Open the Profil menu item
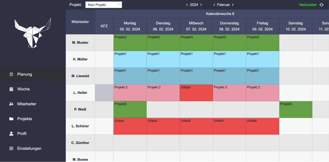Viewport: 329px width, 162px height. (33, 134)
